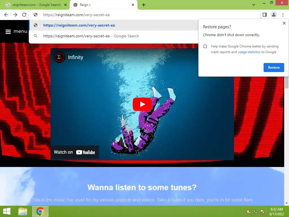Dismiss the Restore pages popup
This screenshot has width=289, height=217.
[284, 23]
